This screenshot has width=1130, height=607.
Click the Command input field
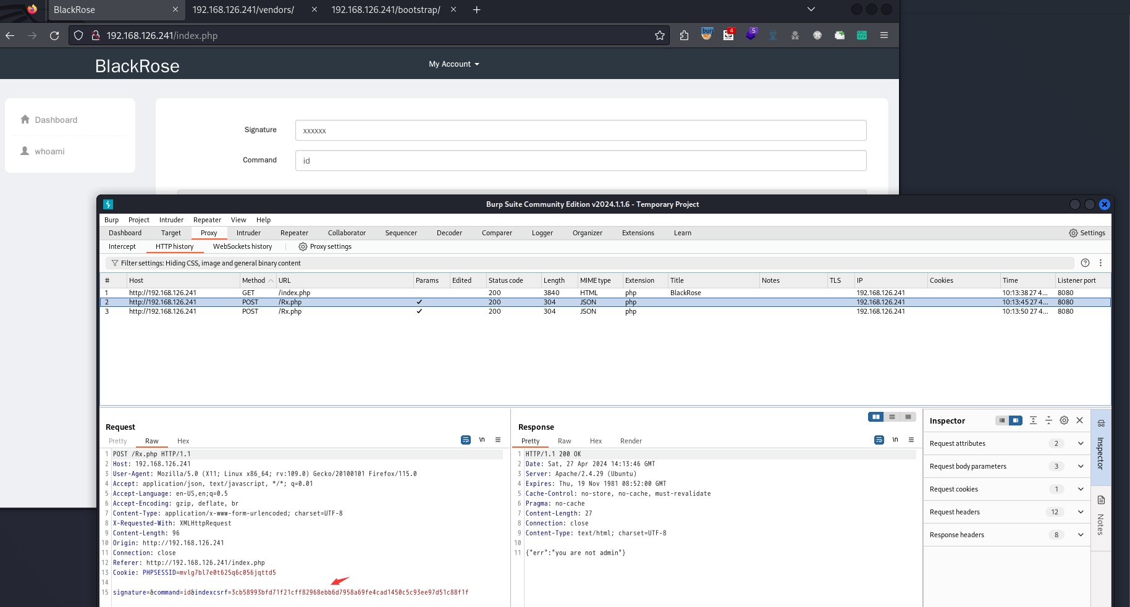581,161
